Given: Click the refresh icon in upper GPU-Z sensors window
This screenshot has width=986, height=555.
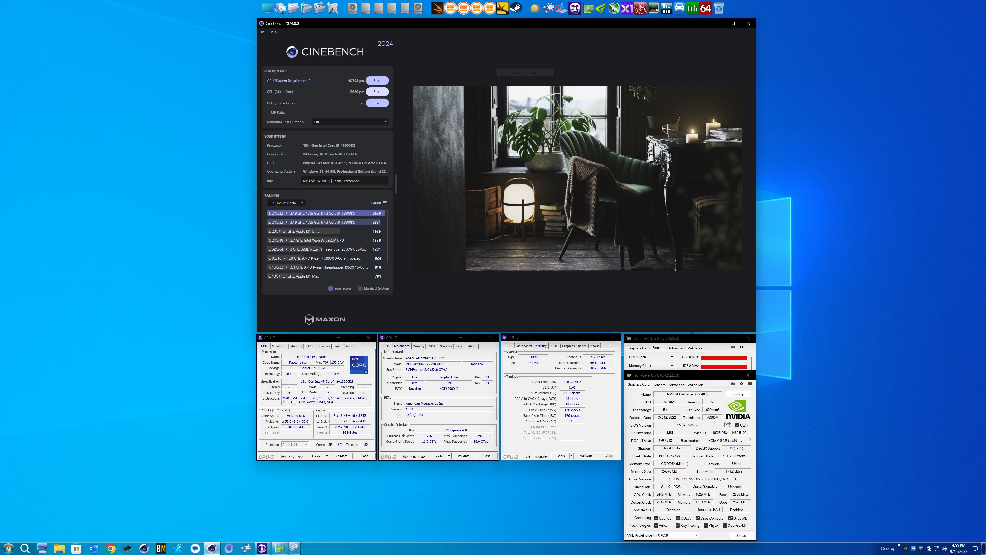Looking at the screenshot, I should [741, 347].
